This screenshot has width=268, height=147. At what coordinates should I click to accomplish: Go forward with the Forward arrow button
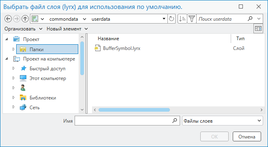(x=17, y=19)
